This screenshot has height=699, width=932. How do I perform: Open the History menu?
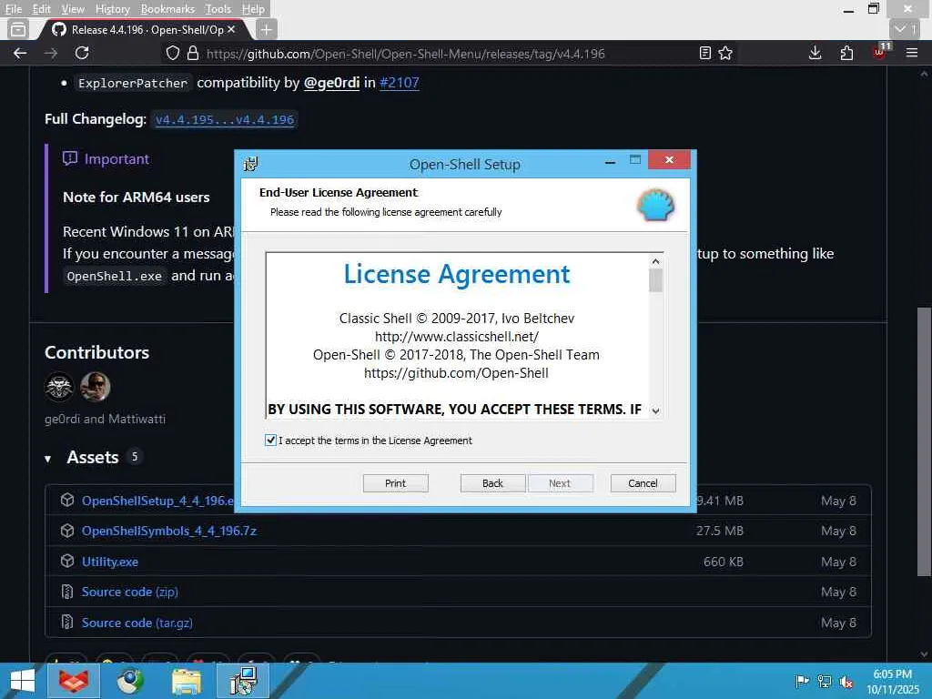[x=112, y=9]
